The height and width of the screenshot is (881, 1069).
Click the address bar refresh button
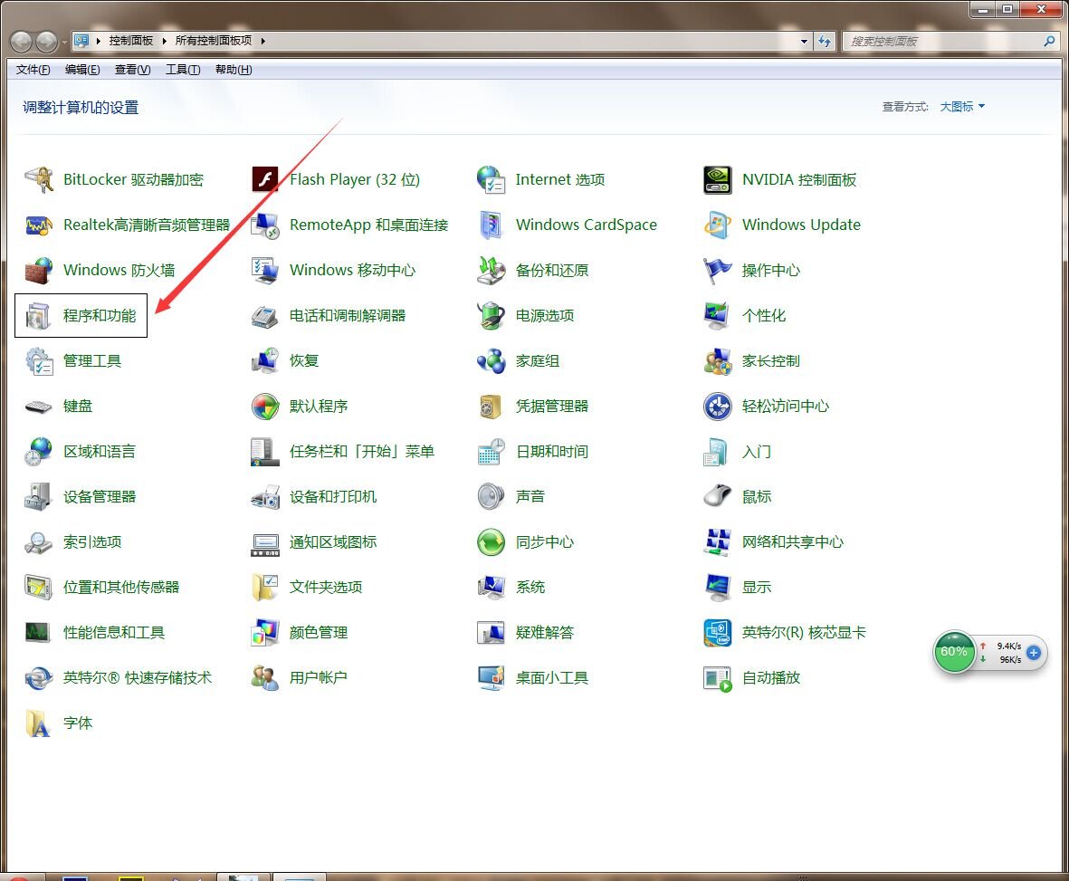pos(825,42)
